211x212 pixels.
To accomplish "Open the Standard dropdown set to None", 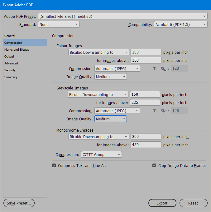I will [59, 24].
